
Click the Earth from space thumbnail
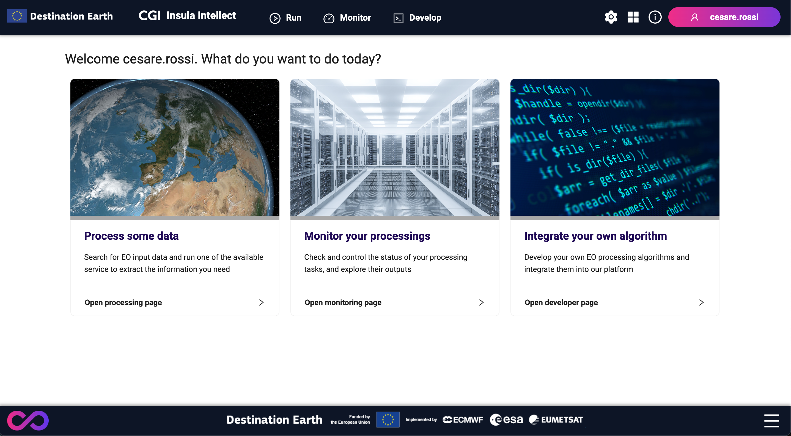[175, 147]
